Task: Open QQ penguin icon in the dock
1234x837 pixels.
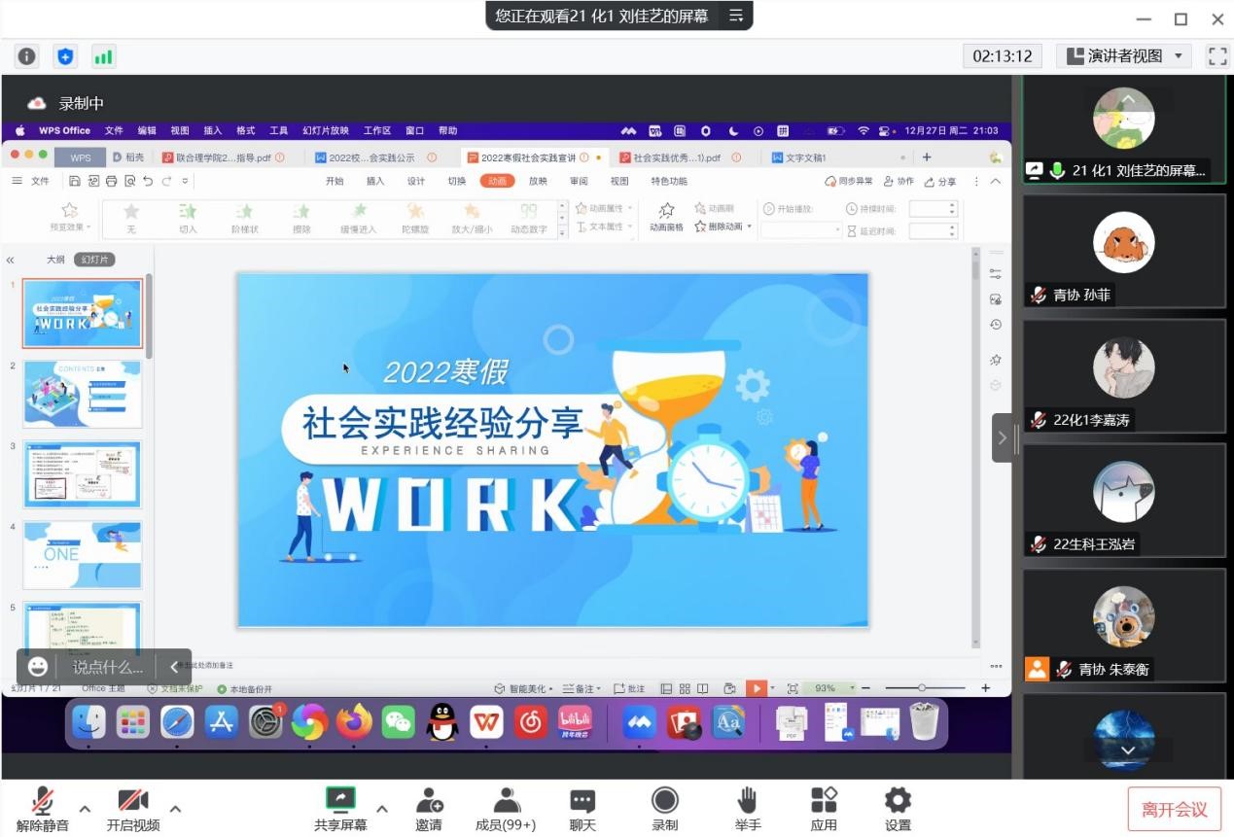Action: pyautogui.click(x=442, y=722)
